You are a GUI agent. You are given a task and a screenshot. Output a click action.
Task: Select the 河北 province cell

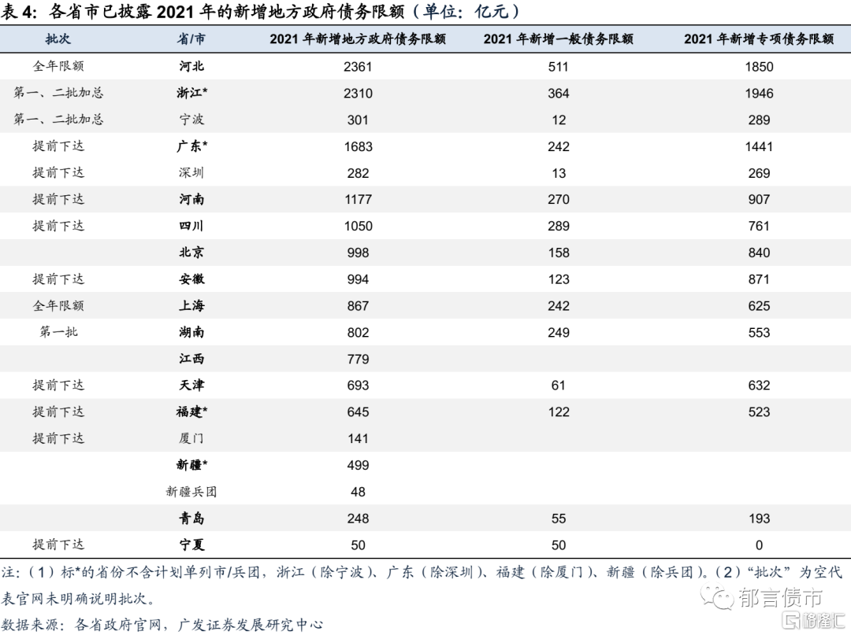[191, 66]
